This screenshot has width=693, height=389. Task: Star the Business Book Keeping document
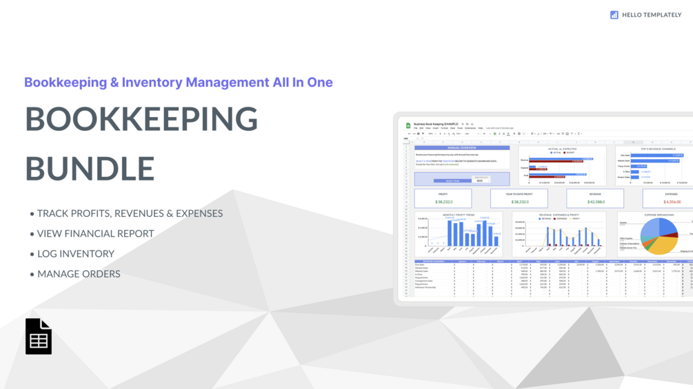463,124
